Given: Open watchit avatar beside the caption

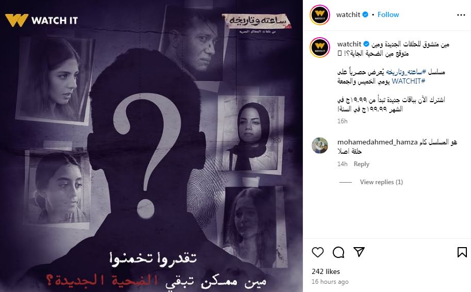Looking at the screenshot, I should [x=320, y=47].
